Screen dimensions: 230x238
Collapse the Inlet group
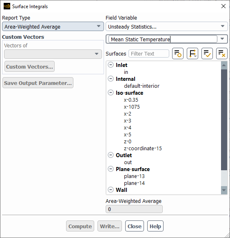click(111, 65)
